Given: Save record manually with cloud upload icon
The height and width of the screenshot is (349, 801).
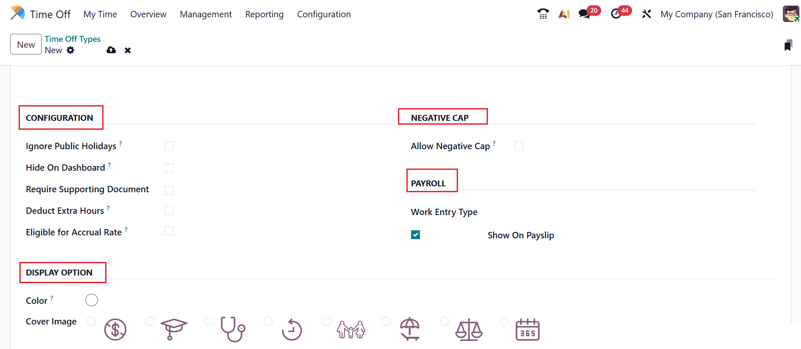Looking at the screenshot, I should click(111, 50).
